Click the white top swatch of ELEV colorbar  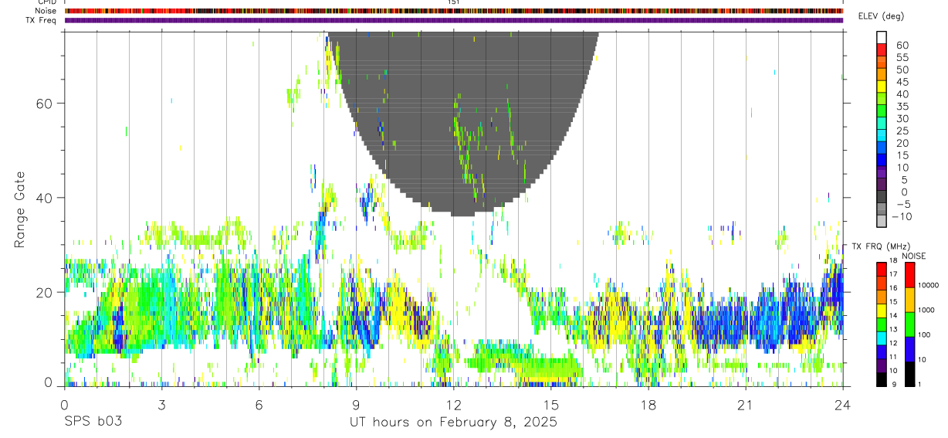(882, 37)
